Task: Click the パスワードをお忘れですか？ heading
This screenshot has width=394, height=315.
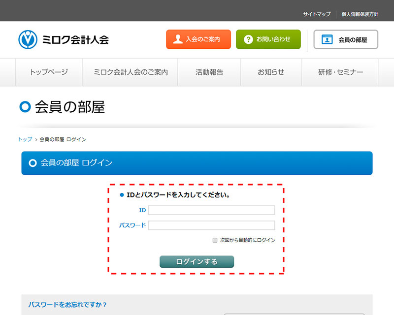Action: [x=67, y=305]
